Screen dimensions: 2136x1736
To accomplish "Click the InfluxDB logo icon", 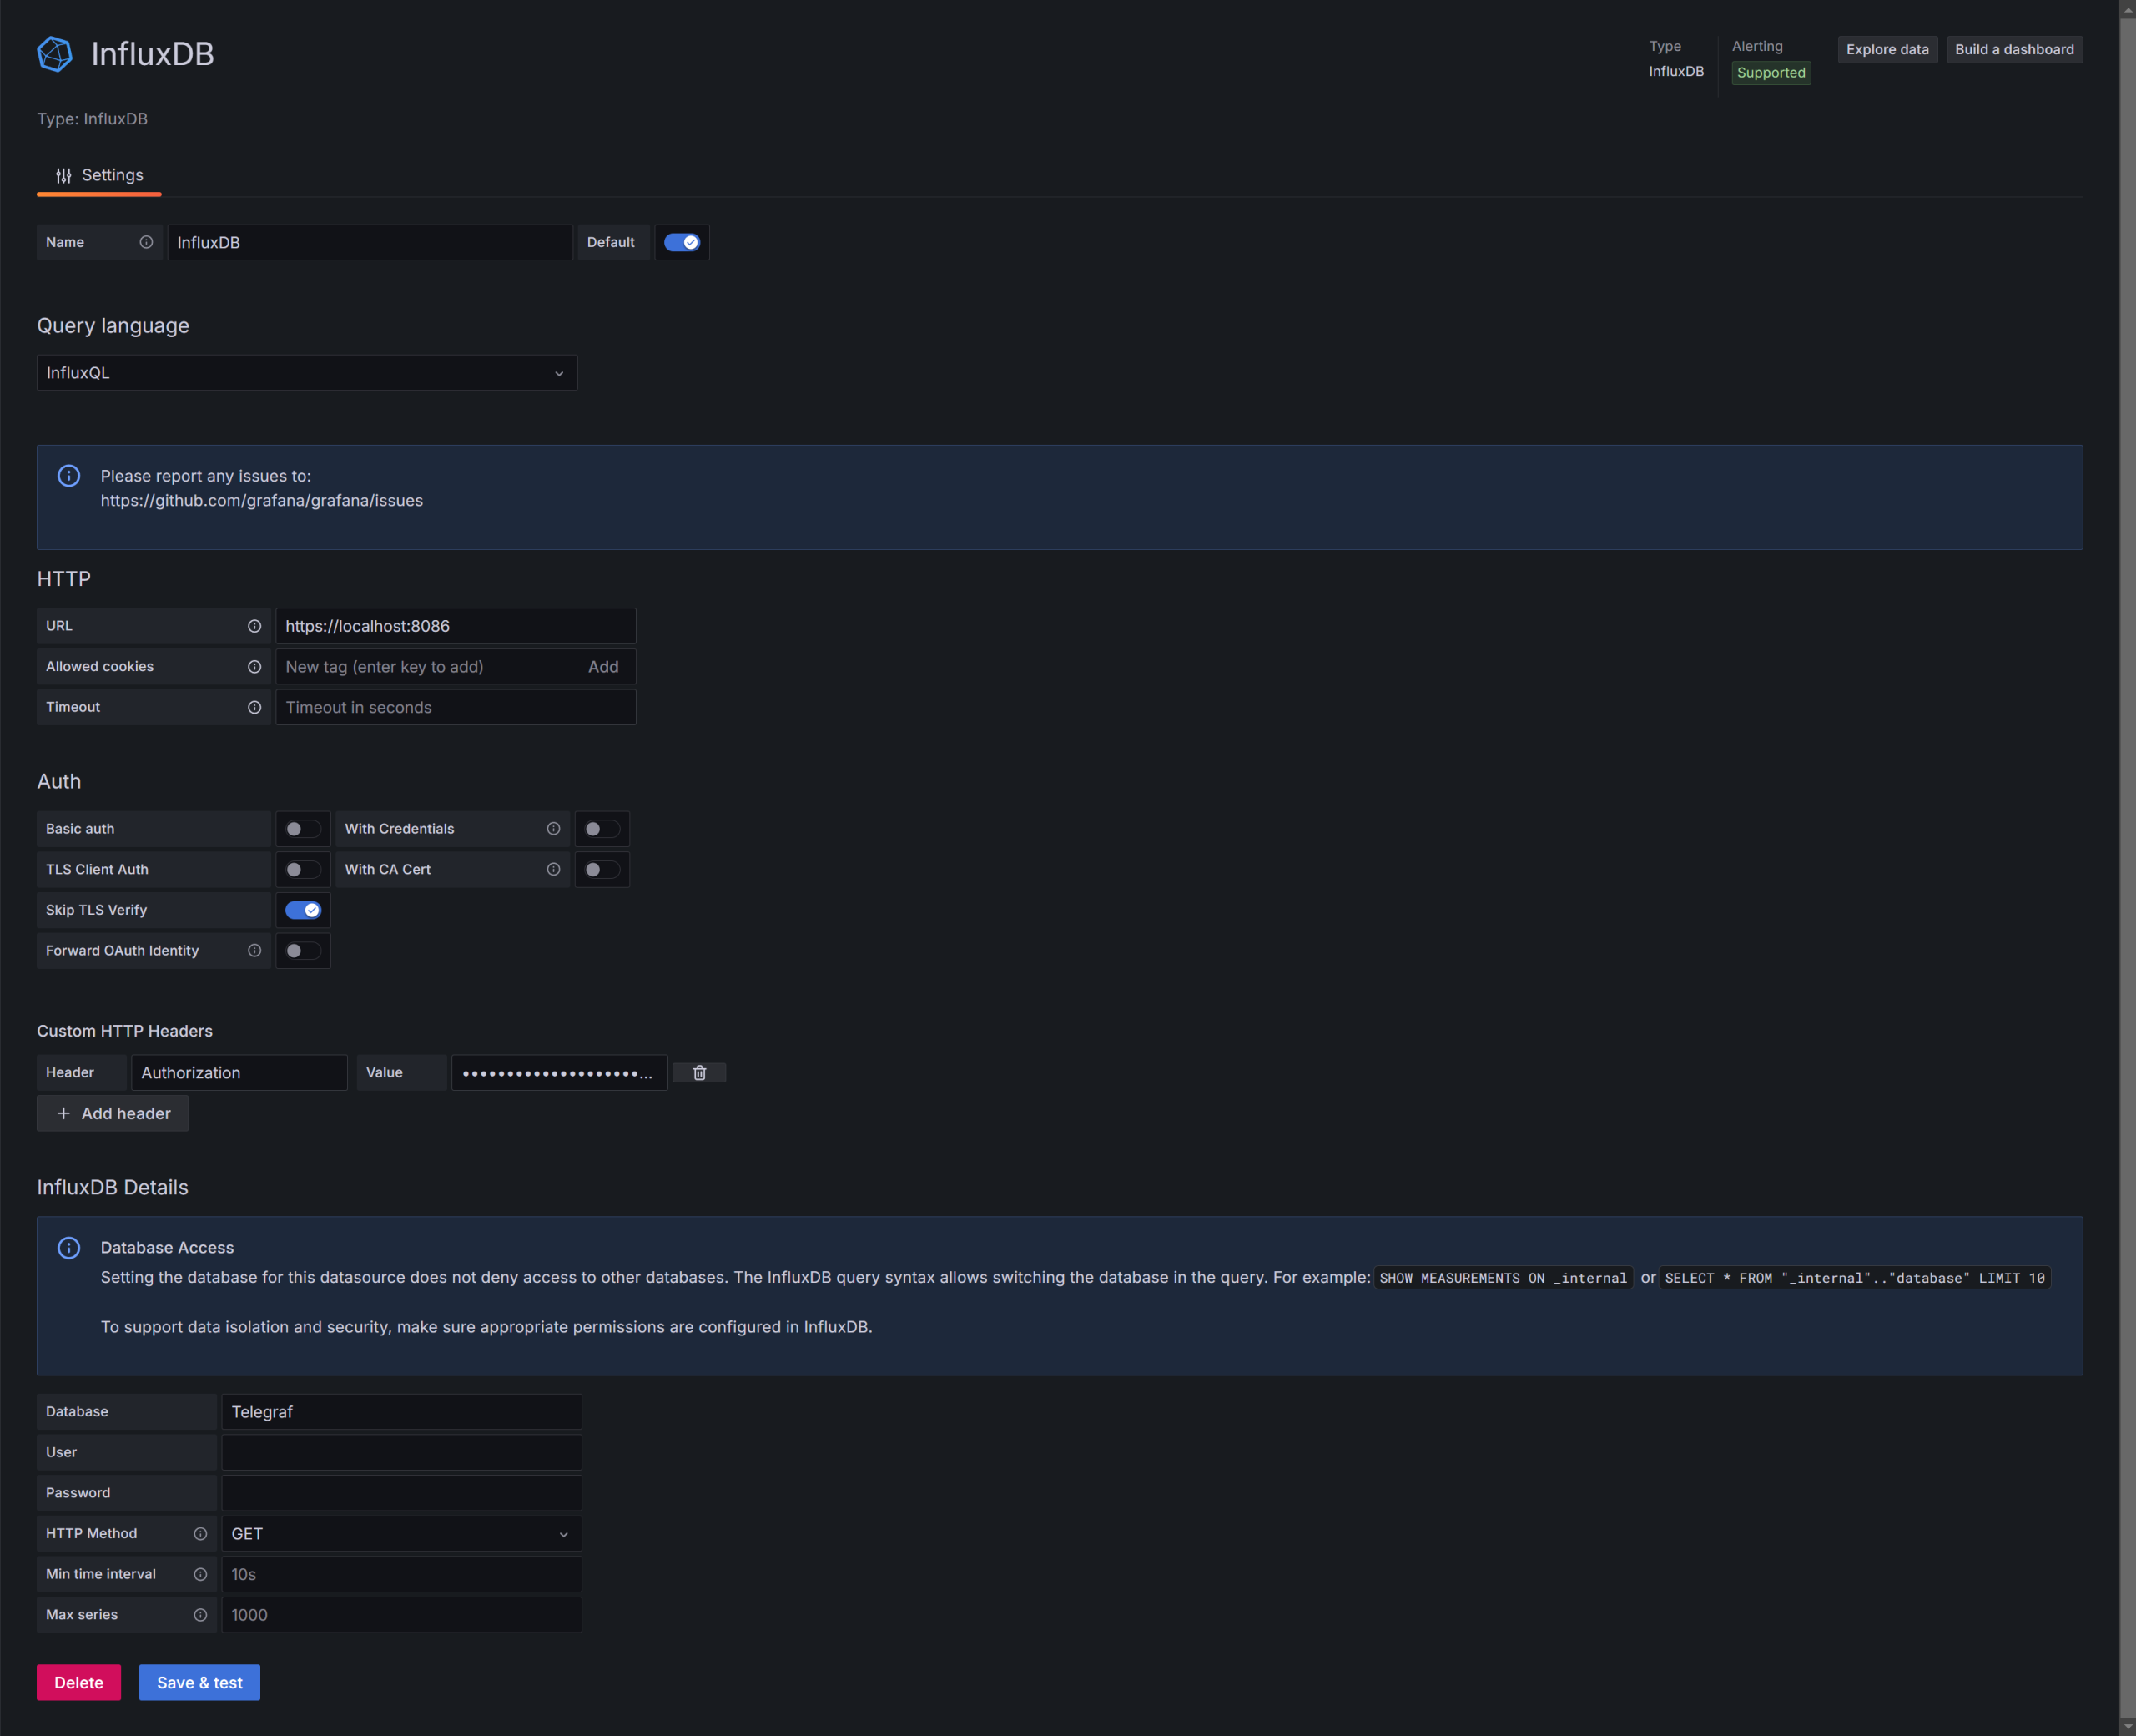I will pos(55,54).
